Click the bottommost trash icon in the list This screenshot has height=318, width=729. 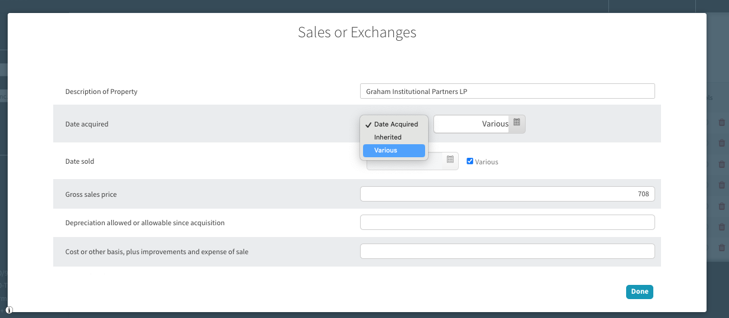coord(721,248)
